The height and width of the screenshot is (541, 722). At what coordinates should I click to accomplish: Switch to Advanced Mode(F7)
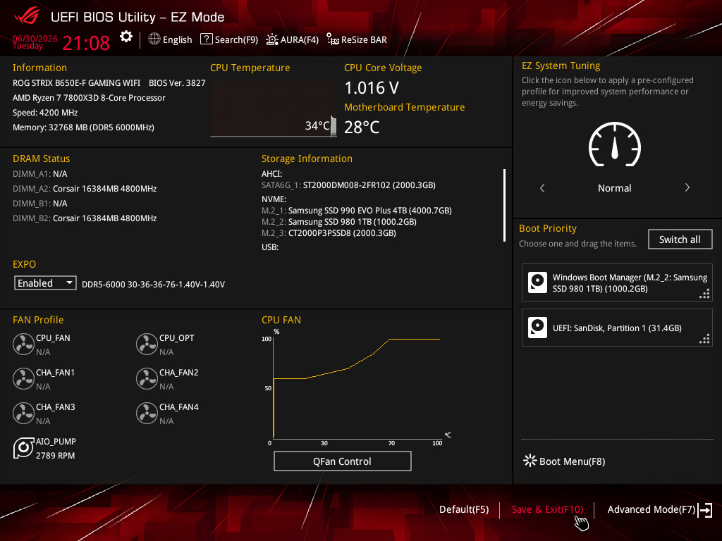point(660,510)
